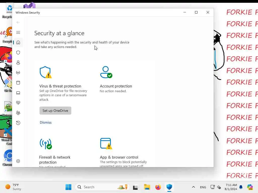Click the Firewall & network protection tile icon

pos(46,144)
